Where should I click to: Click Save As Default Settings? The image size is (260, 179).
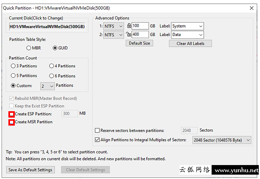point(30,170)
